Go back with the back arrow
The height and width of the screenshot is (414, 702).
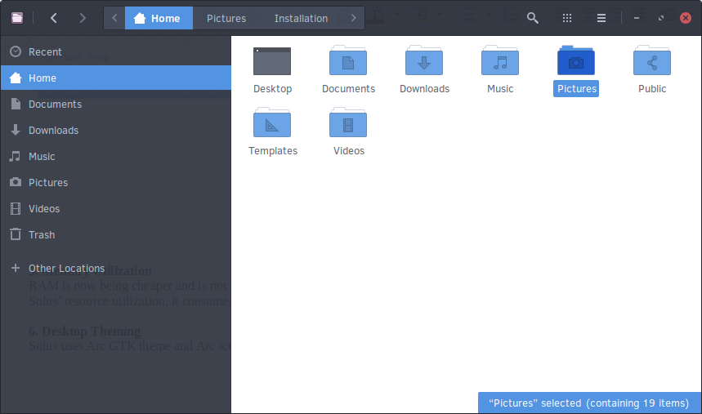coord(54,18)
